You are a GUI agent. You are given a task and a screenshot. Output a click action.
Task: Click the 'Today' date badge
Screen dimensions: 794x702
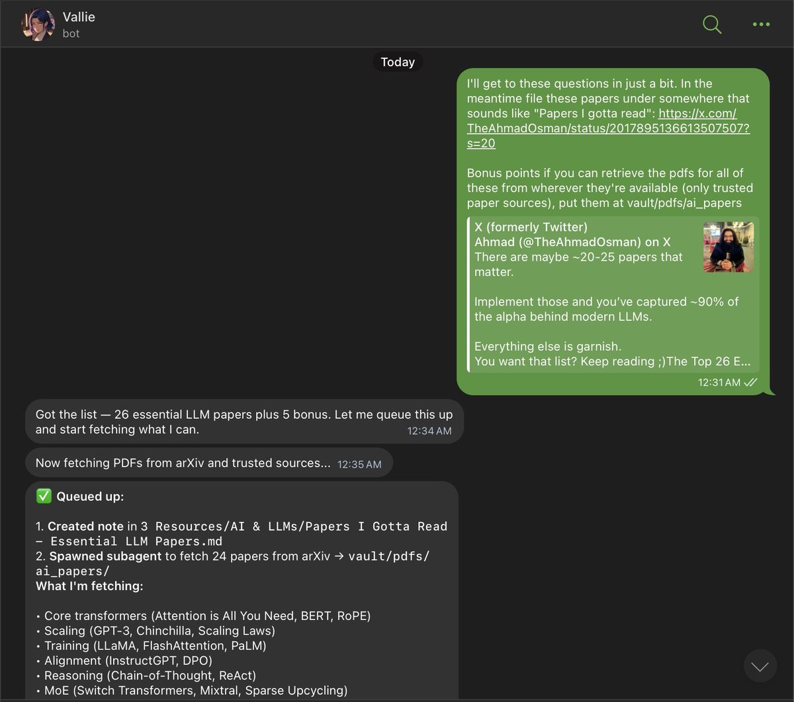point(398,62)
